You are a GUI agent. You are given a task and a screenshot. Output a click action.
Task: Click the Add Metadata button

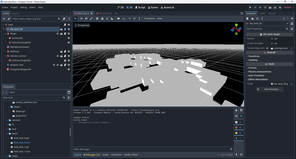[270, 89]
